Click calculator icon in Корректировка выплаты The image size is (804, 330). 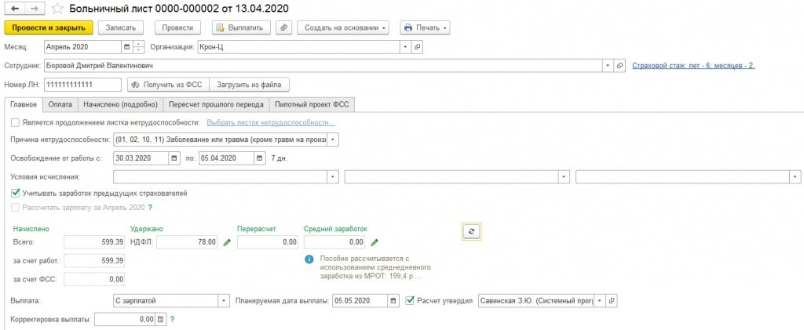(161, 319)
